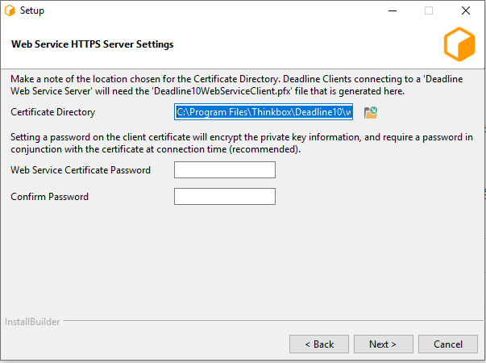Minimize the Setup window
This screenshot has width=486, height=363.
click(x=392, y=11)
